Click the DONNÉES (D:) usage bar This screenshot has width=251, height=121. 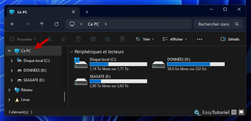(196, 64)
